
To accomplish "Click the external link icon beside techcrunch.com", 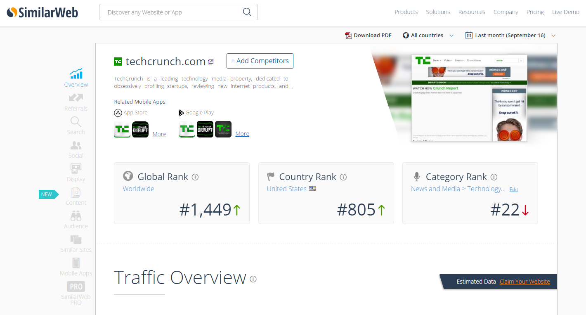I will (210, 62).
